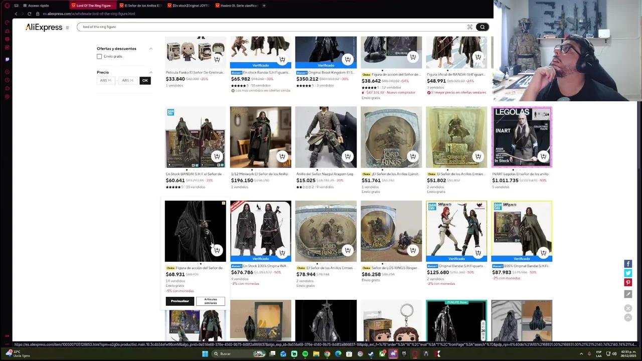This screenshot has width=642, height=361.
Task: Add the $676.786 INART item to cart
Action: coord(282,253)
